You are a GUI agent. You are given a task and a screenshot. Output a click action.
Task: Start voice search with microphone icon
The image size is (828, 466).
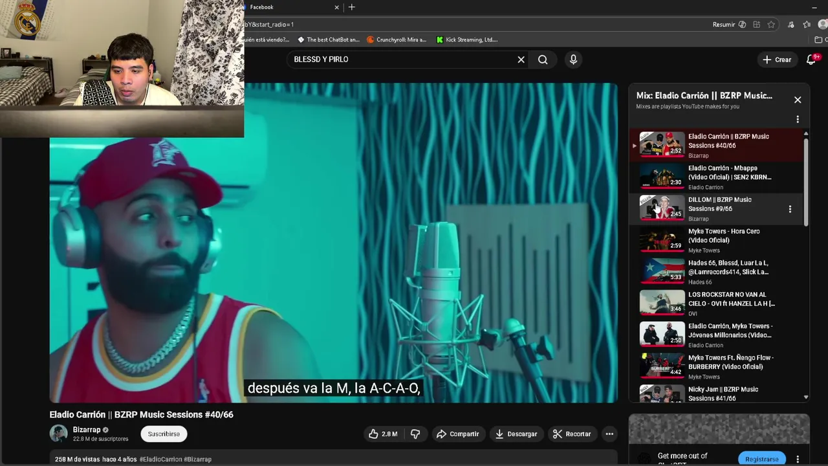point(573,60)
